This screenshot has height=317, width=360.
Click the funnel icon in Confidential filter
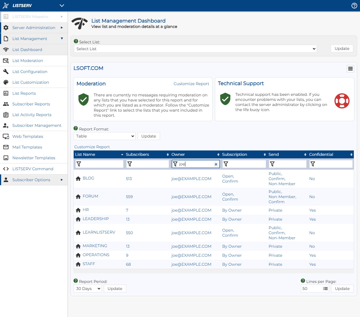click(313, 164)
